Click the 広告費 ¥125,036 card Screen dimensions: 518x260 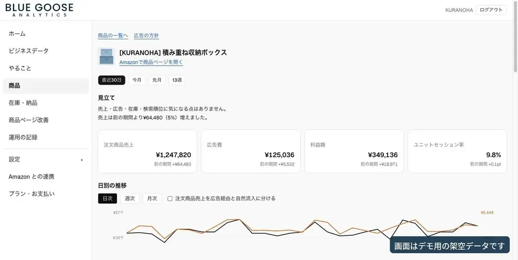[x=251, y=151]
